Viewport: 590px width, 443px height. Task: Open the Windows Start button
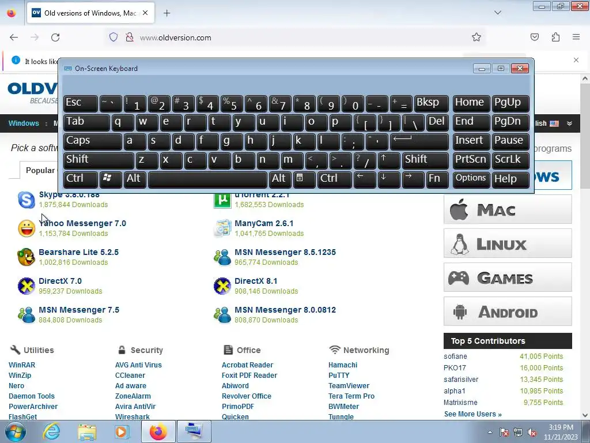click(16, 431)
